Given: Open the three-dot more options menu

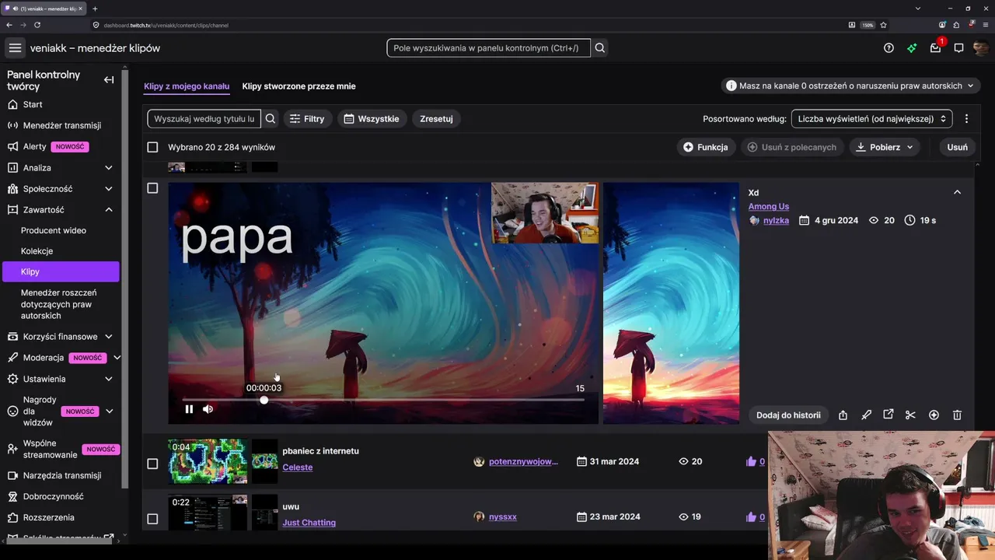Looking at the screenshot, I should coord(966,119).
